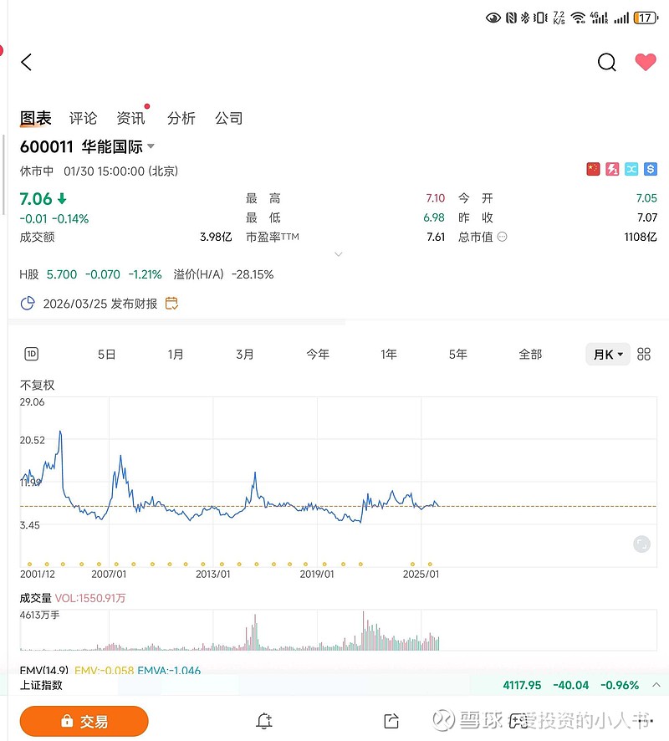Tap the eye comfort icon in status bar
The height and width of the screenshot is (741, 669).
pyautogui.click(x=493, y=18)
